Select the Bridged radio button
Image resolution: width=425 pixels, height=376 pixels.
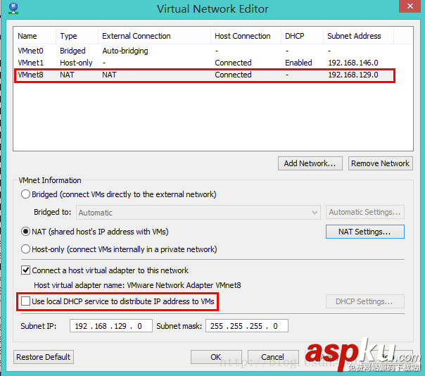[x=25, y=194]
